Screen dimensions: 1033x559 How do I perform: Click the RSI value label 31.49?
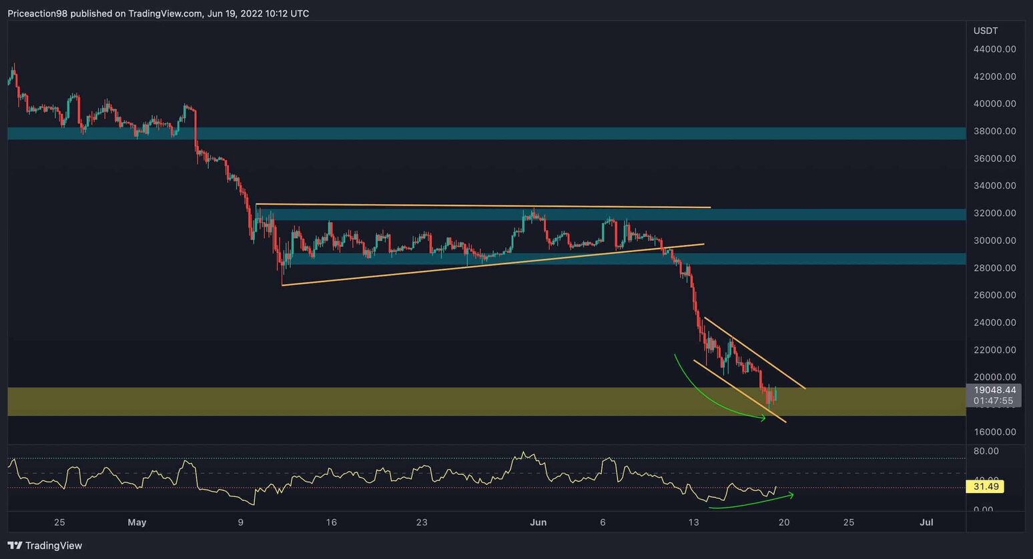click(x=986, y=487)
